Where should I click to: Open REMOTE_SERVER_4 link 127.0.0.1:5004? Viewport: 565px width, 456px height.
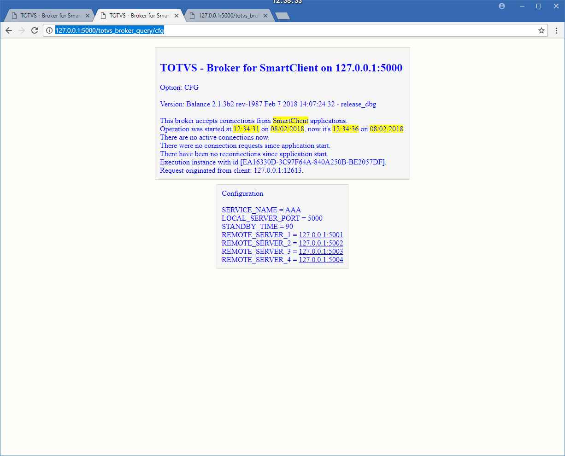pyautogui.click(x=321, y=260)
